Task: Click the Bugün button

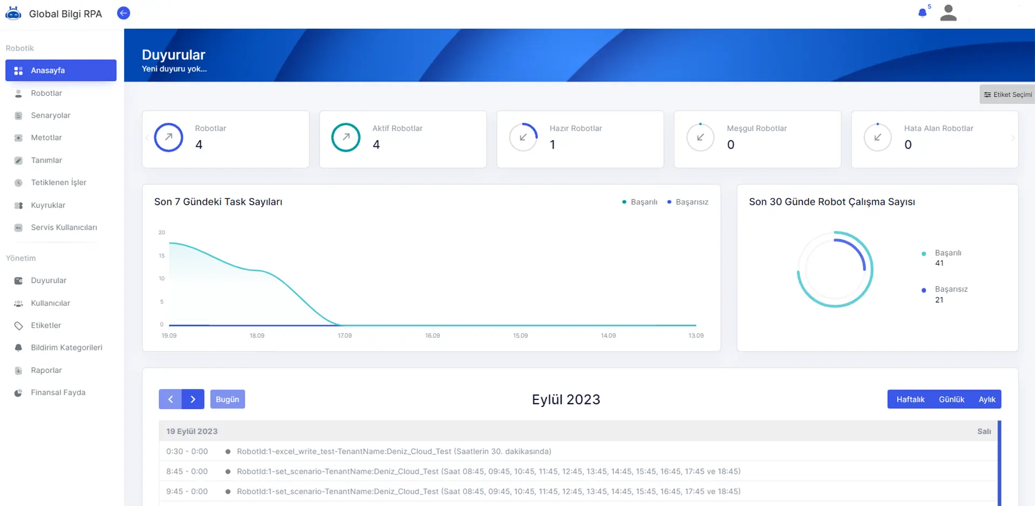Action: click(x=227, y=399)
